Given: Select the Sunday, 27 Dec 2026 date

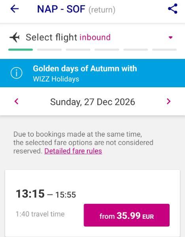Looking at the screenshot, I should pos(92,102).
